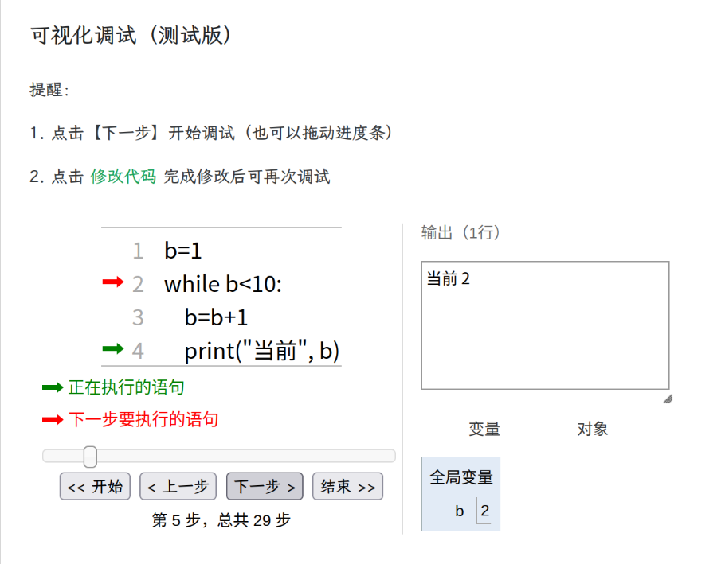Image resolution: width=725 pixels, height=564 pixels.
Task: Click the green arrow legend icon
Action: pos(53,387)
